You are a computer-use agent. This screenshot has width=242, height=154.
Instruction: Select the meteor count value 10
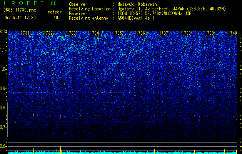point(56,18)
